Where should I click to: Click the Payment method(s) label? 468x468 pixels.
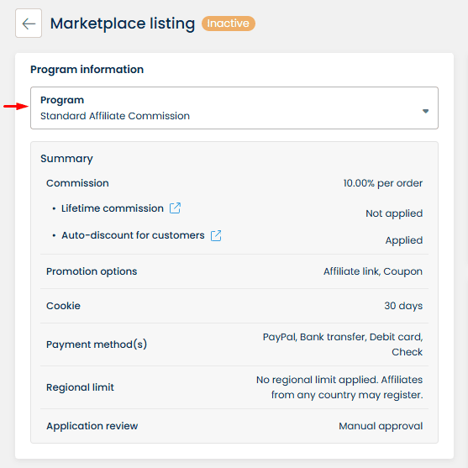(x=97, y=344)
